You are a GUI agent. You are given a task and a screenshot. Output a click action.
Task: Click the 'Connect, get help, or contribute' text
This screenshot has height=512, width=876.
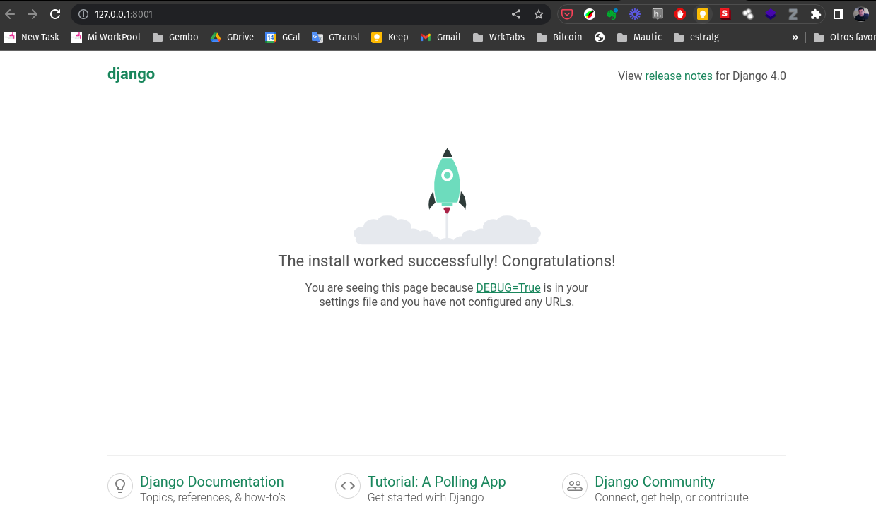672,497
